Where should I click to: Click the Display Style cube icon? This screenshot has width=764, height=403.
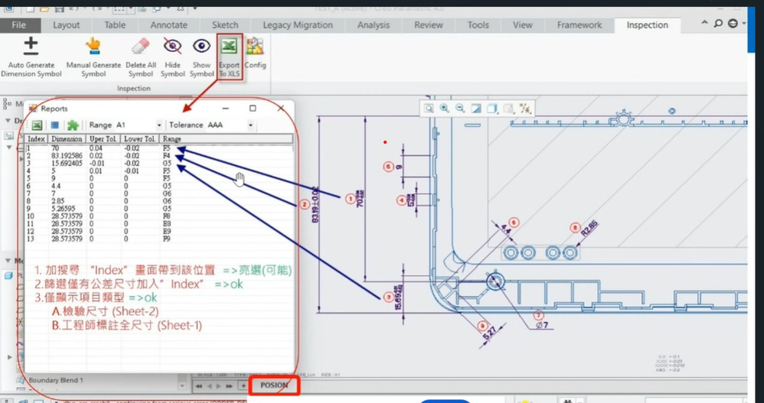(x=492, y=108)
